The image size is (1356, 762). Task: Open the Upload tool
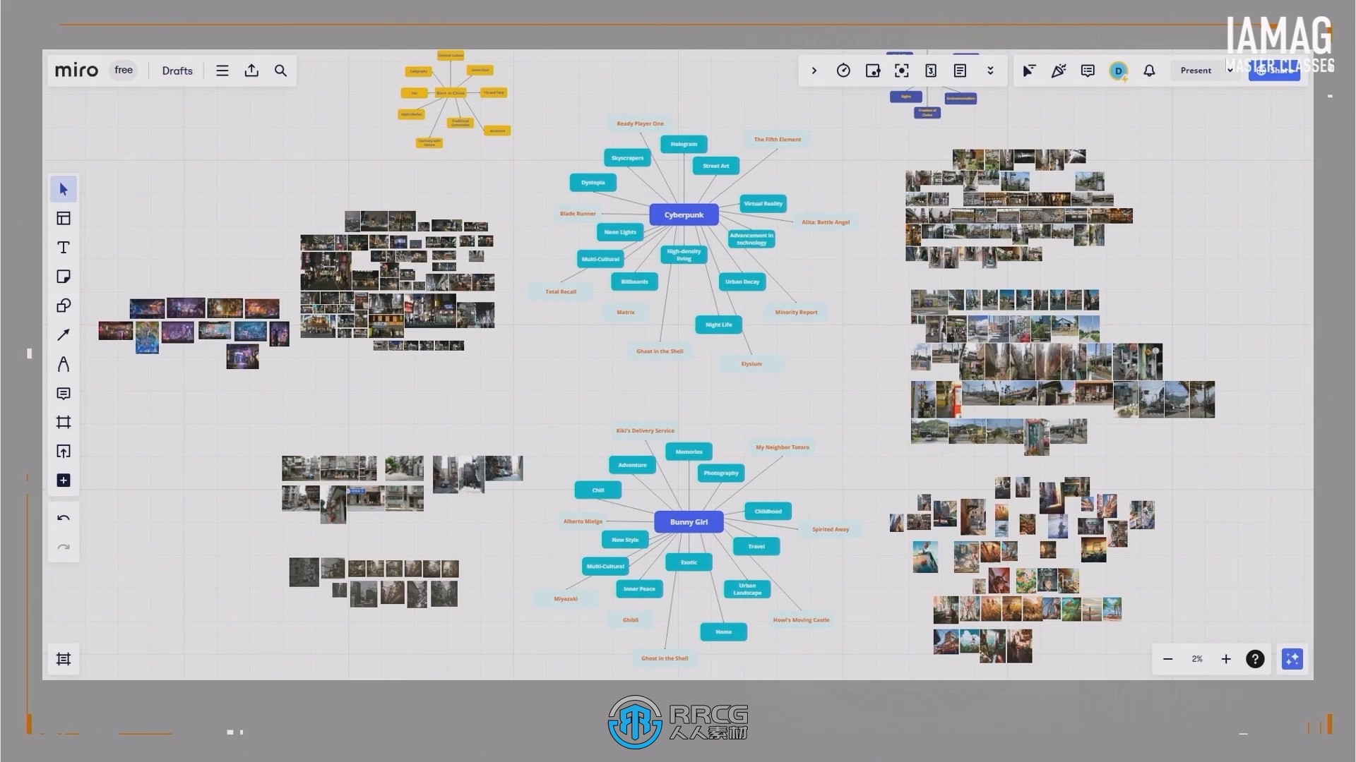click(64, 452)
